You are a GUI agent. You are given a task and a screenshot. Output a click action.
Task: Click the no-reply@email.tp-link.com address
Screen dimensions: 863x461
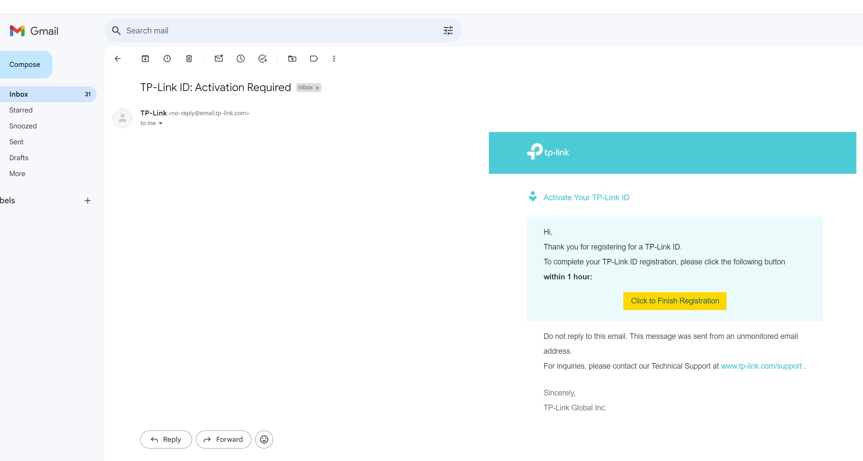coord(209,113)
